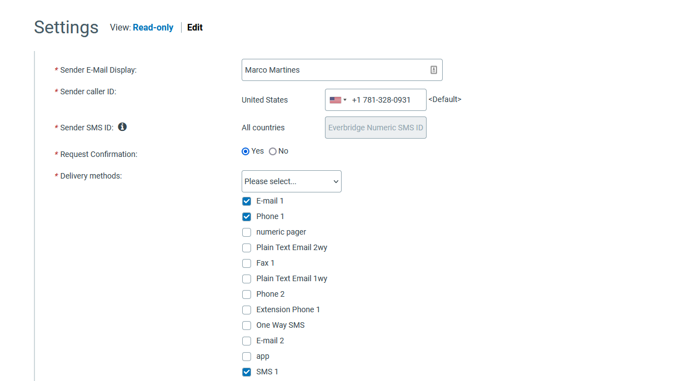Check Plain Text Email 1wy

246,278
